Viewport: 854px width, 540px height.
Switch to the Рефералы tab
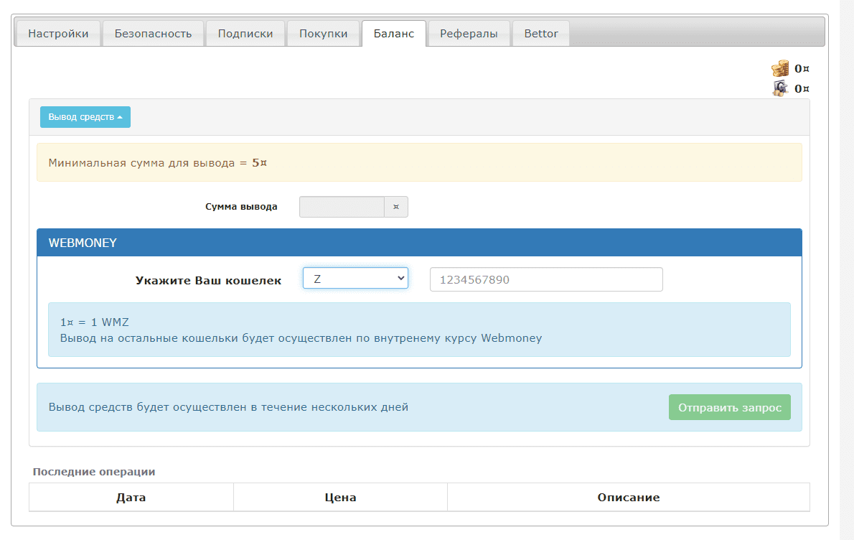point(469,34)
